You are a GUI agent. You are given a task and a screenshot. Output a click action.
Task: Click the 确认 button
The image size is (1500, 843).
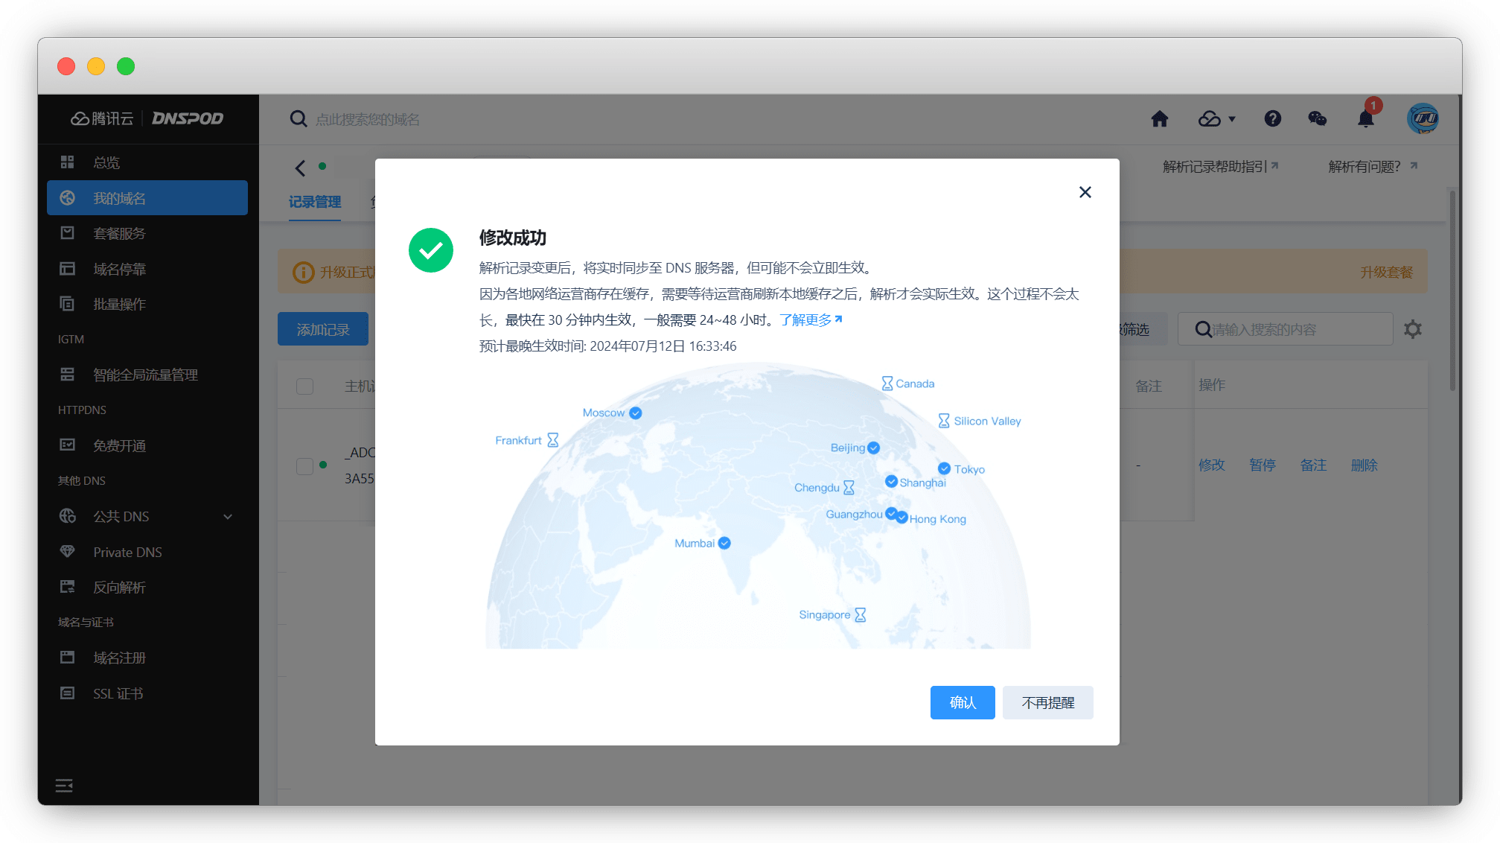[x=962, y=702]
